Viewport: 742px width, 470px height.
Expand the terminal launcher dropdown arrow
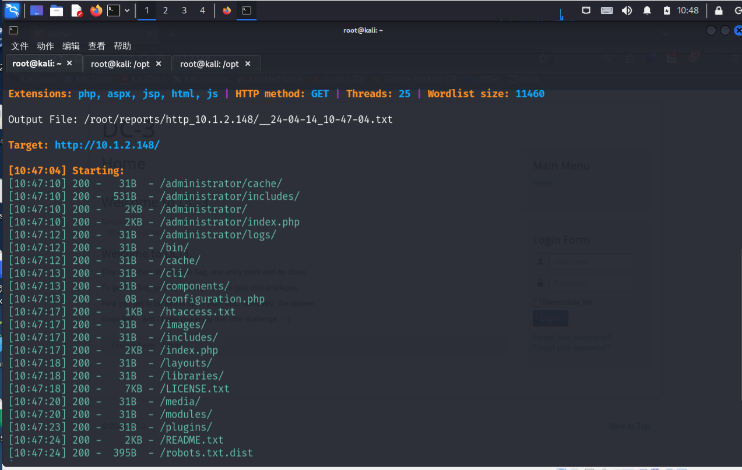click(127, 10)
